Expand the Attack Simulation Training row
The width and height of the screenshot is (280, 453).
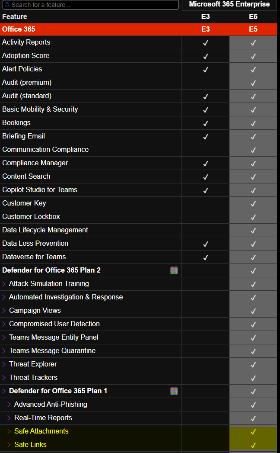tap(4, 284)
